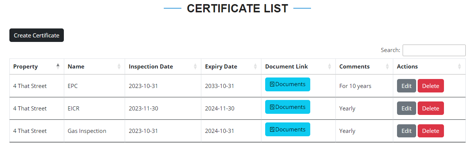This screenshot has height=146, width=471.
Task: Focus the Search input field
Action: click(434, 50)
